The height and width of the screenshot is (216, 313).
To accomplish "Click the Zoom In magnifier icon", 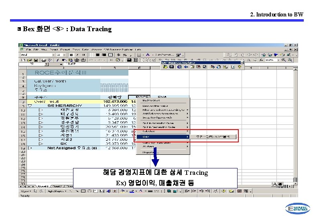I will pyautogui.click(x=283, y=60).
